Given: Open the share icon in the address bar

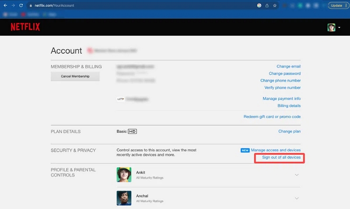Looking at the screenshot, I should 267,6.
